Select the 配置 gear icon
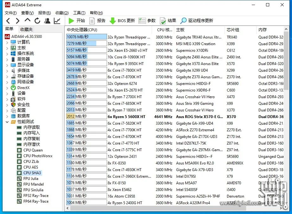292x214 pixels. (x=13, y=110)
